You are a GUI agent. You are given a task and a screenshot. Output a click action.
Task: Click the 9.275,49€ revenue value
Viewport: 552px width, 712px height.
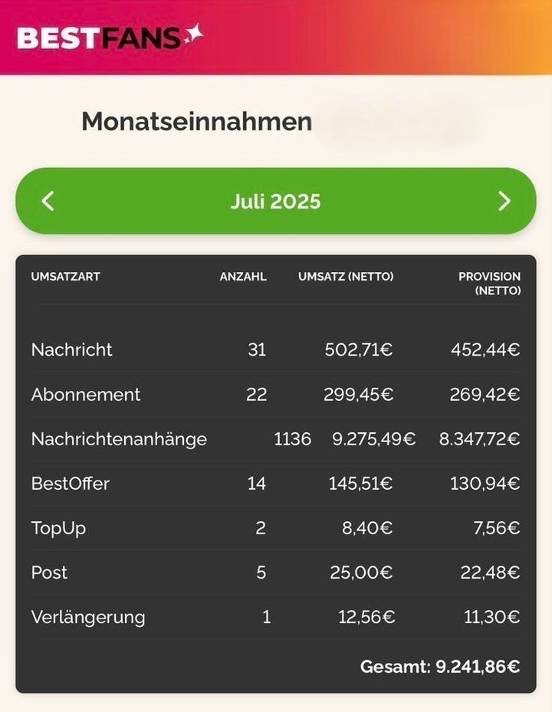pos(373,439)
